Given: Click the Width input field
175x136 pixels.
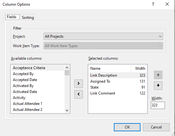Looking at the screenshot, I should (158, 105).
